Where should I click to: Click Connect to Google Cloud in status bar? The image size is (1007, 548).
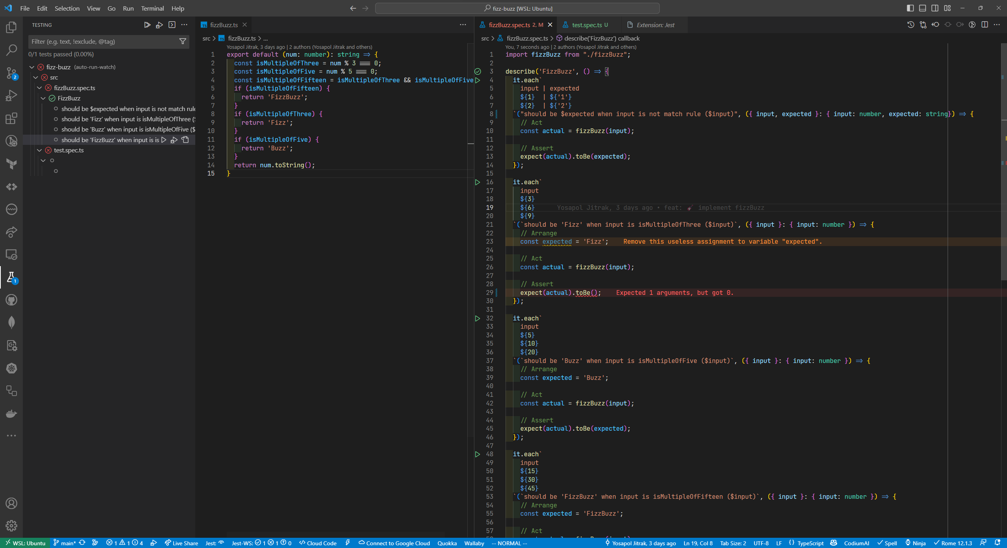395,543
